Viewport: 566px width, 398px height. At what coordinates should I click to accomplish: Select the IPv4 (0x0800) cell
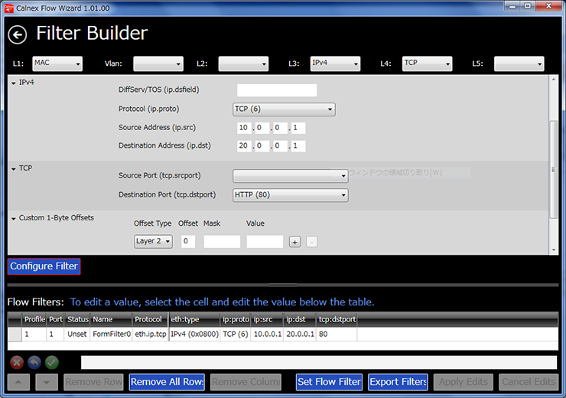(194, 334)
